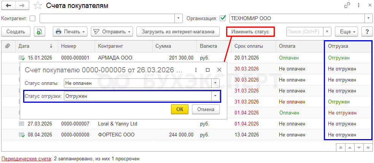Click the Создать button
374x163 pixels.
tap(16, 31)
